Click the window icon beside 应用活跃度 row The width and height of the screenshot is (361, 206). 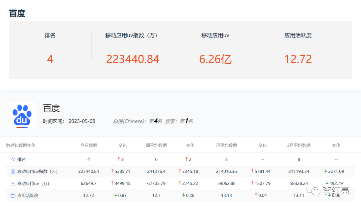(13, 195)
